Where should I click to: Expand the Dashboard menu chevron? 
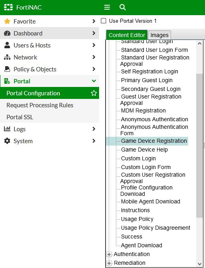[94, 33]
